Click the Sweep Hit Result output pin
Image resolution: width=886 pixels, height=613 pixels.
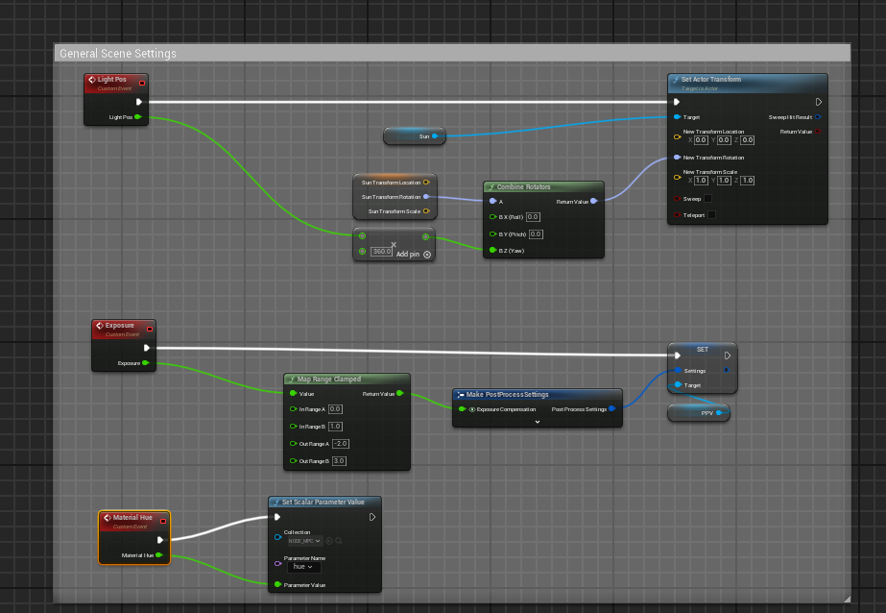pyautogui.click(x=818, y=117)
